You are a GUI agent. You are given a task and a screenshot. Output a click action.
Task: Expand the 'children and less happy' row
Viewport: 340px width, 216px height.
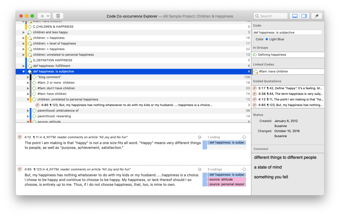pos(24,32)
